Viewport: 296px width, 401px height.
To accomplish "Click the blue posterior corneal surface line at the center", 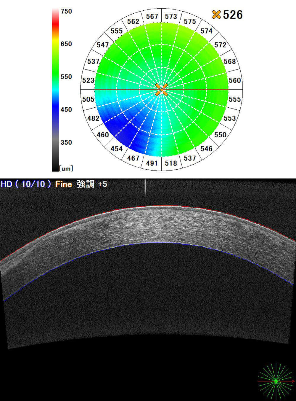I will (157, 243).
